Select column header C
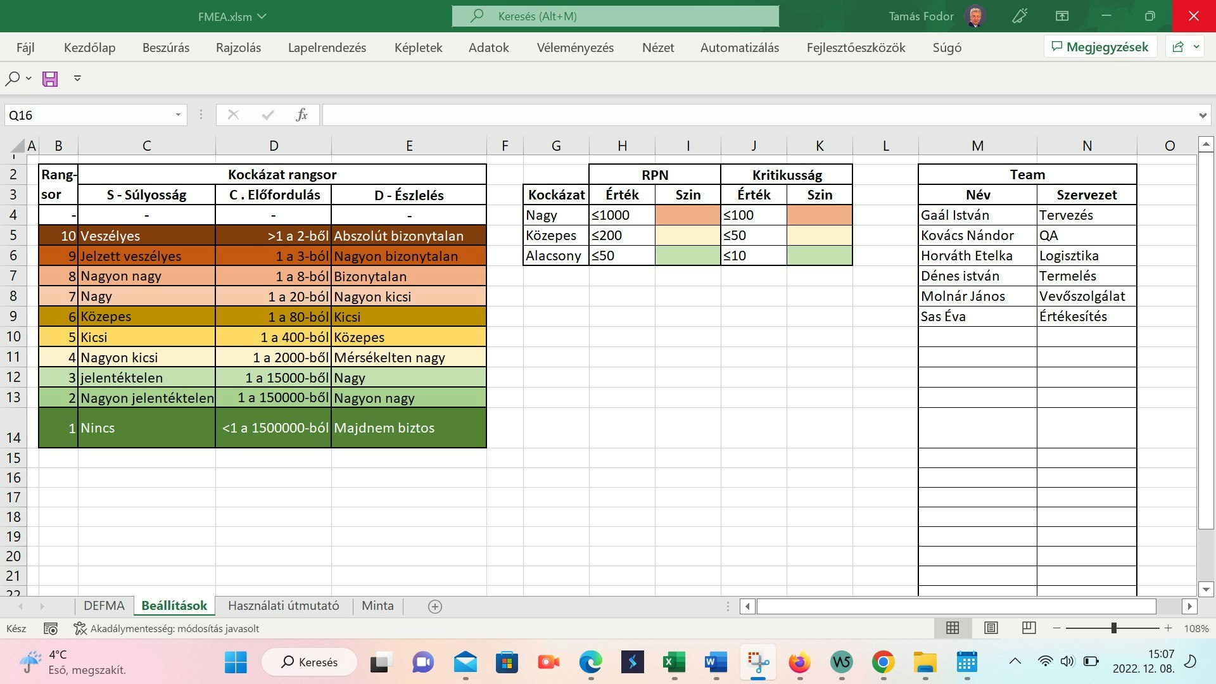This screenshot has height=684, width=1216. (x=146, y=146)
